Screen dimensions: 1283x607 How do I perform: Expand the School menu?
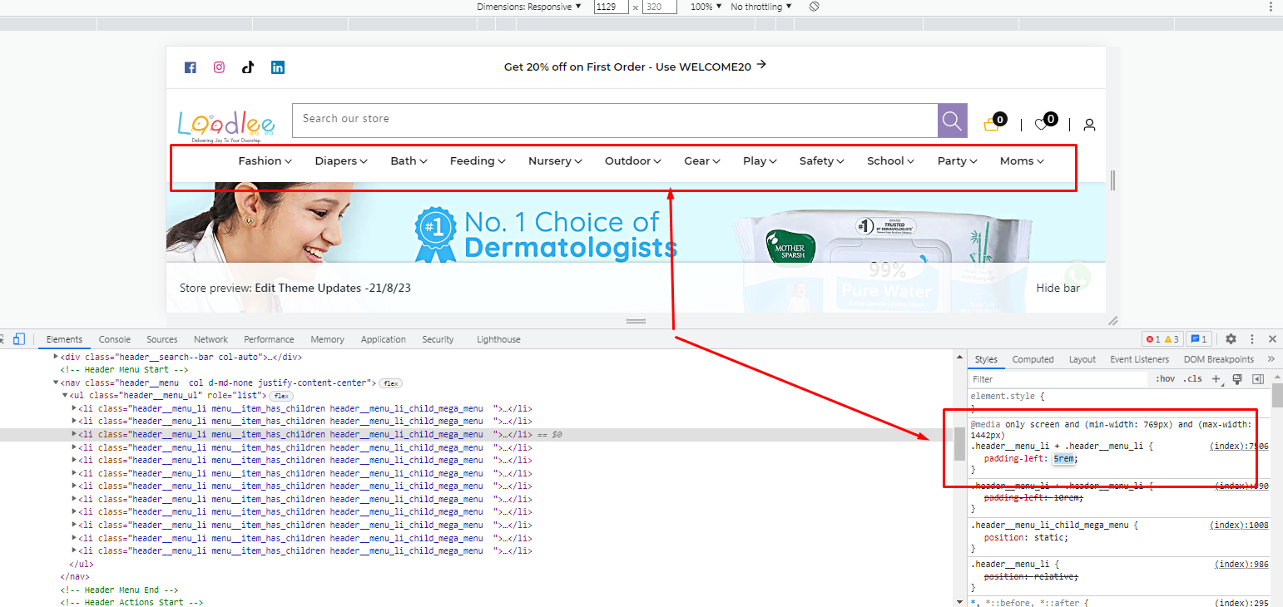coord(891,161)
